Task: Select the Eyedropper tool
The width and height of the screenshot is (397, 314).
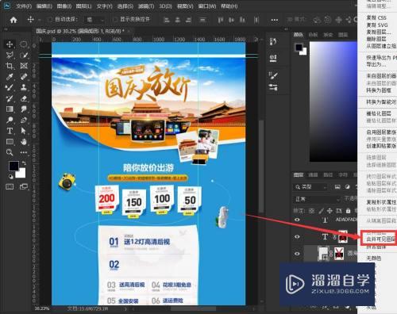Action: 10,77
